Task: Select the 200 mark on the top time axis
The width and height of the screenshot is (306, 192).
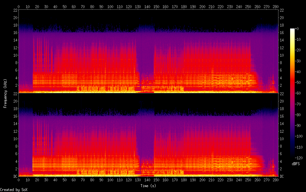Action: click(202, 6)
